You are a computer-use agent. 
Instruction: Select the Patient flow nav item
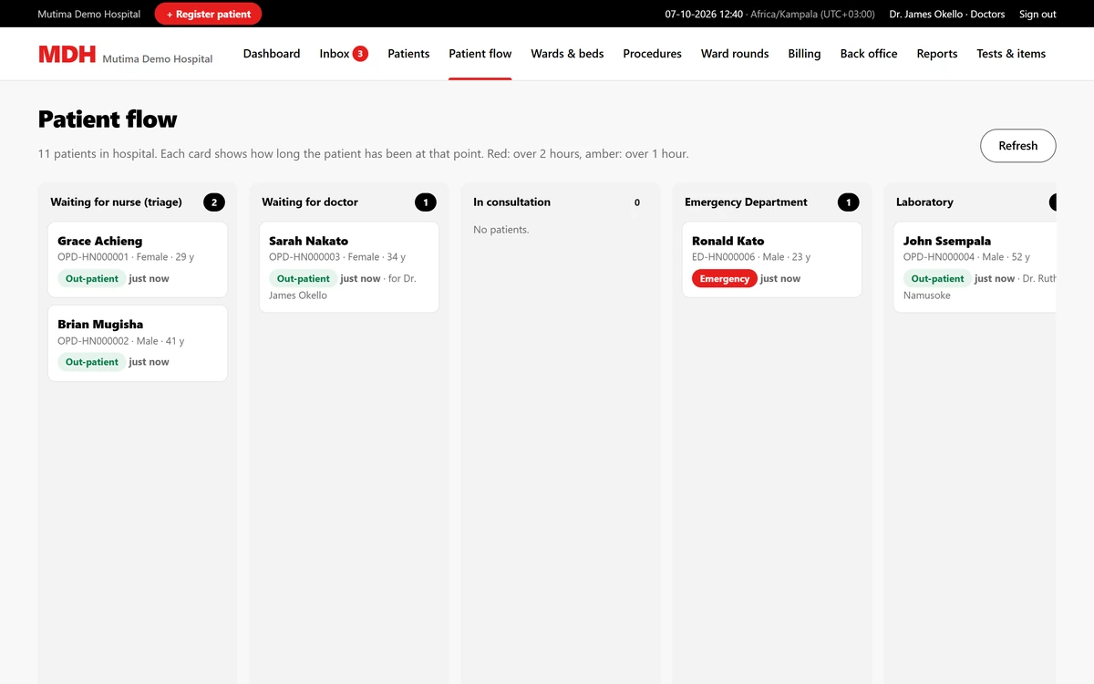tap(480, 54)
